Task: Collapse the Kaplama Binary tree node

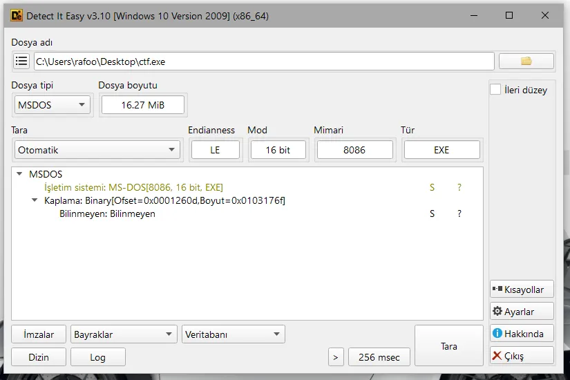Action: [x=35, y=200]
